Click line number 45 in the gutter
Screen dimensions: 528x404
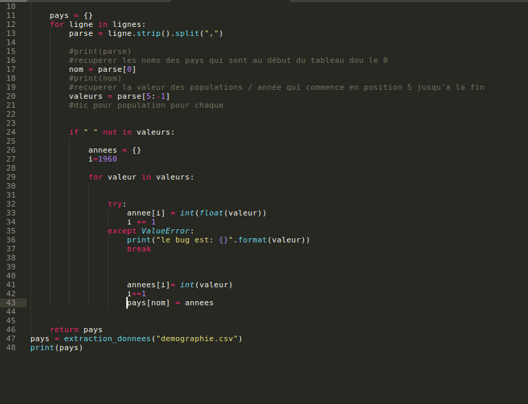click(11, 320)
